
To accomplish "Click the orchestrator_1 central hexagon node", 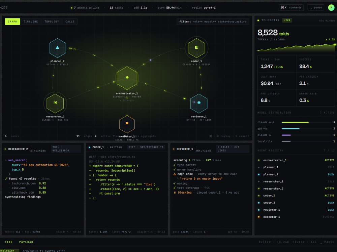I will (x=127, y=78).
